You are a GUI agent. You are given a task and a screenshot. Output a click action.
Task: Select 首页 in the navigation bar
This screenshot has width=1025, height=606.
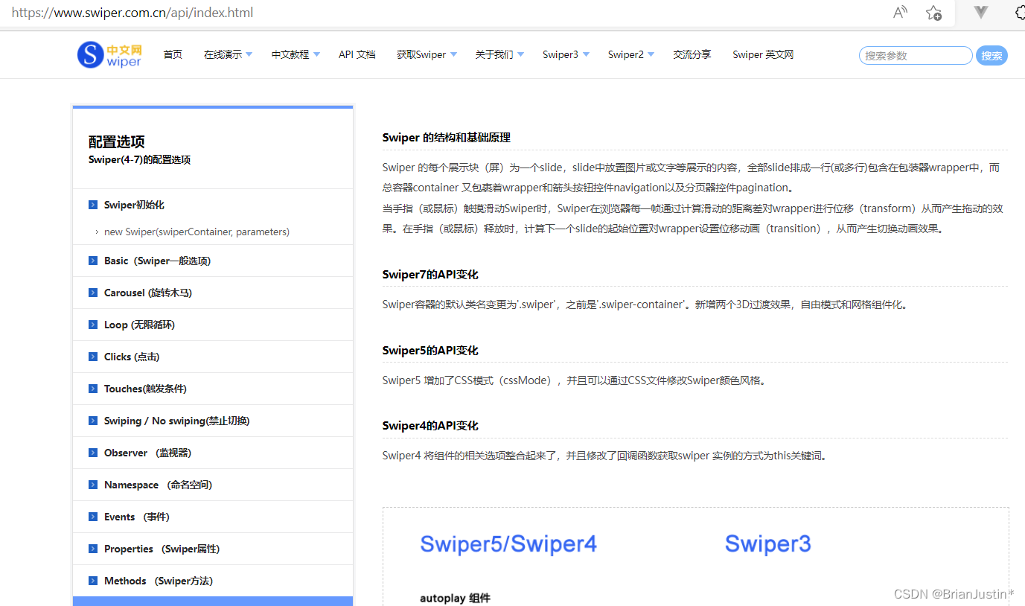[x=173, y=54]
